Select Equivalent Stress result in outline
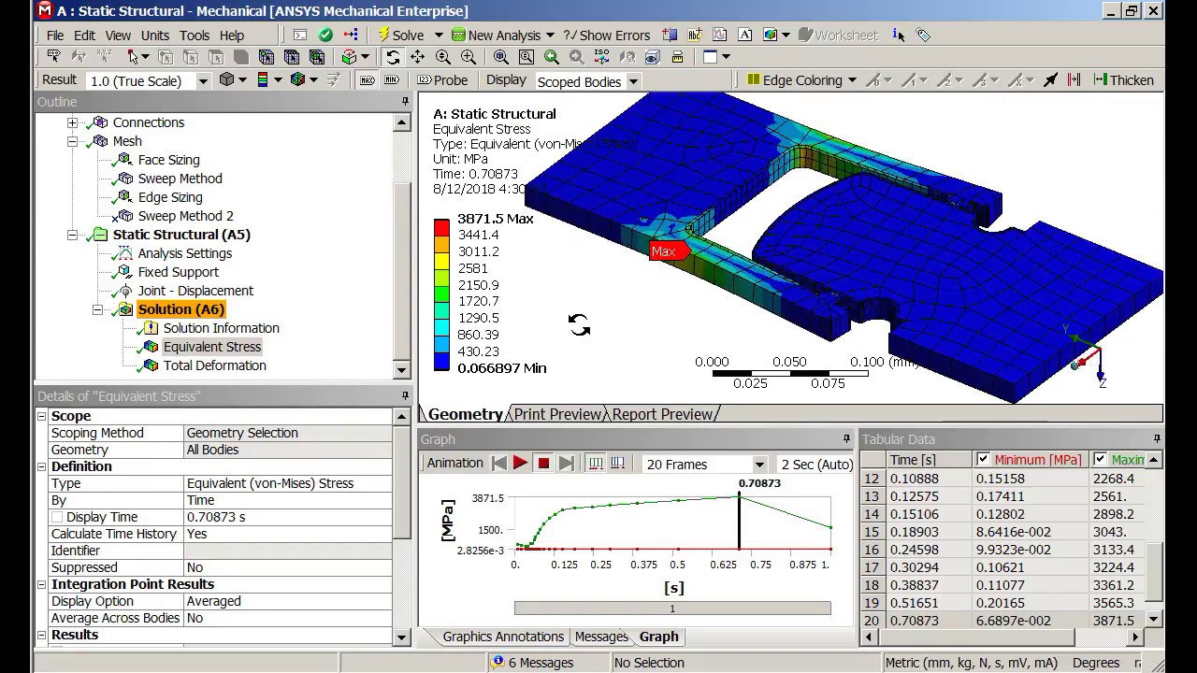 (x=212, y=347)
